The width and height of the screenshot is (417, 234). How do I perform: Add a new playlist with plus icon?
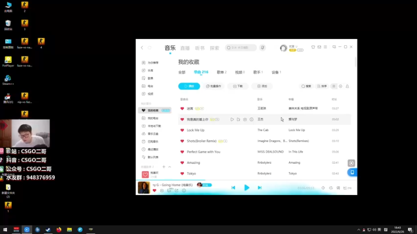click(x=164, y=167)
